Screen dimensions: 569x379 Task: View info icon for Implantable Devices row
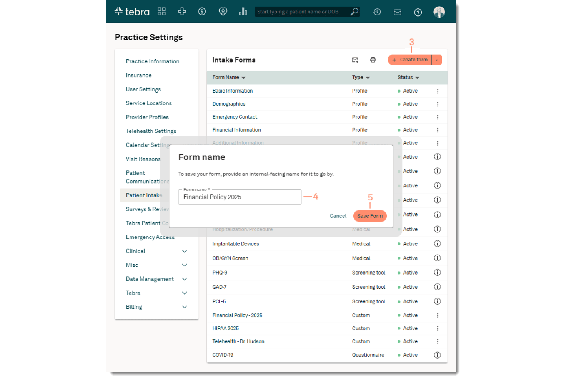click(437, 243)
